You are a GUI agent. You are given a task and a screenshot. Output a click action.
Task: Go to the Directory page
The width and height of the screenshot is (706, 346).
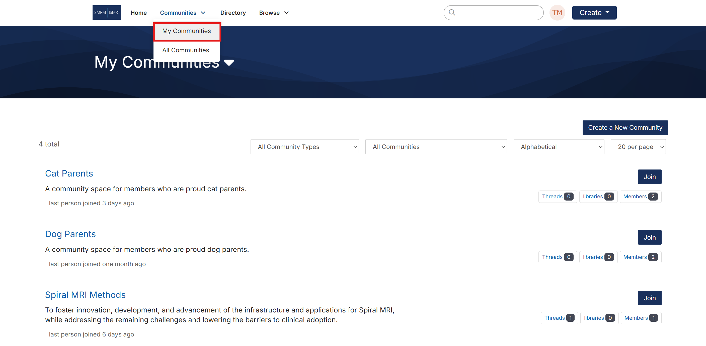[x=233, y=13]
